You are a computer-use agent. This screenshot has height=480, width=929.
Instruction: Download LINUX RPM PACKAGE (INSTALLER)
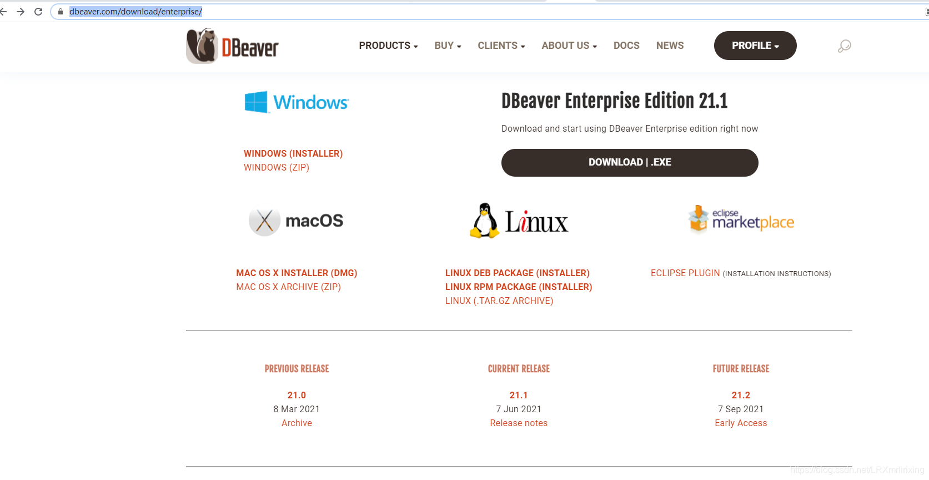click(519, 287)
